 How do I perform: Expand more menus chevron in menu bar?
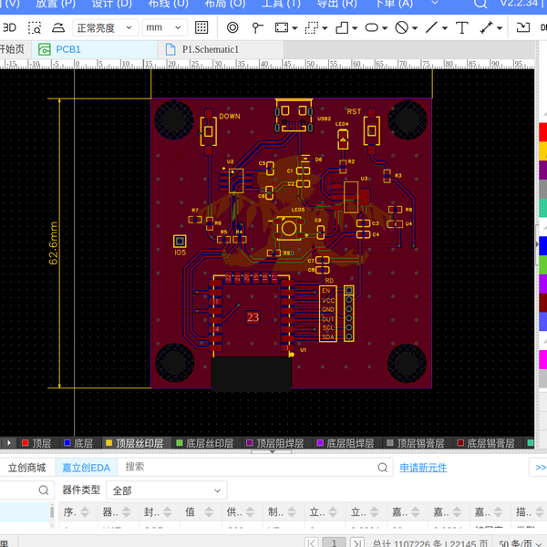[435, 4]
